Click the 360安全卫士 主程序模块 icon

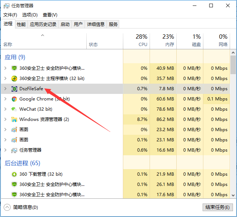(x=14, y=79)
